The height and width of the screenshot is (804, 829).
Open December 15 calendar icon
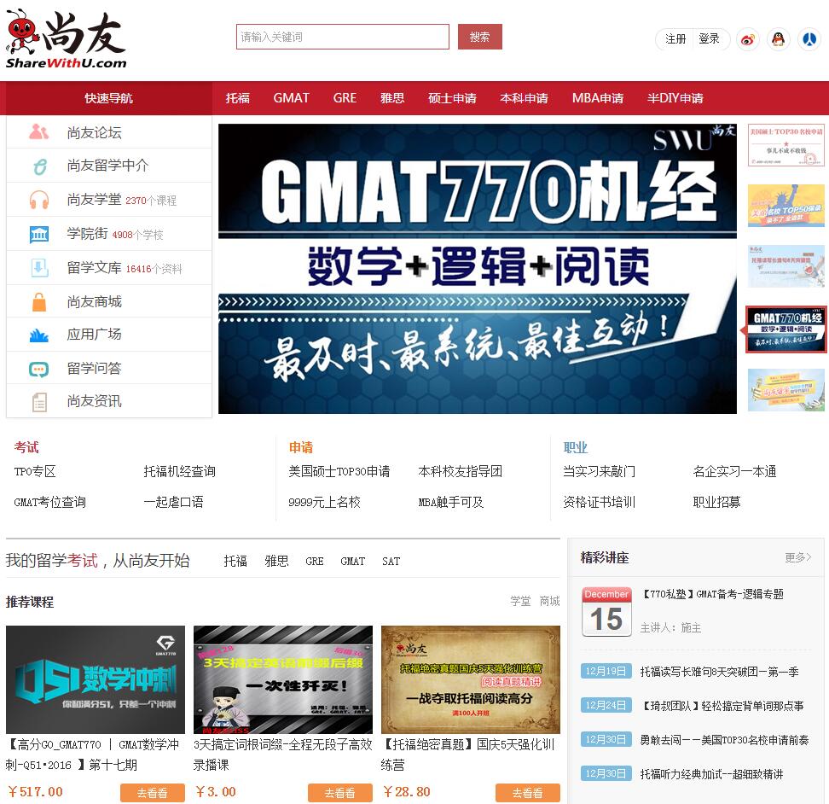[x=606, y=611]
